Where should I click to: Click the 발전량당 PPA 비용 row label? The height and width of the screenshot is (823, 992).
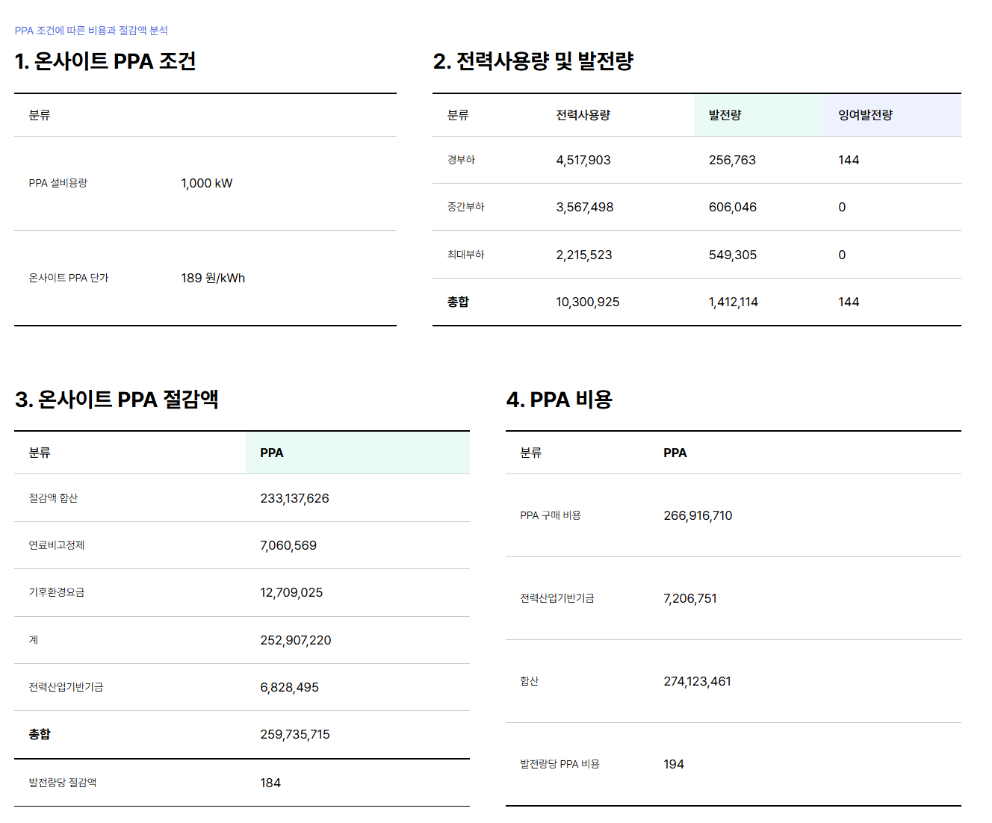[559, 764]
